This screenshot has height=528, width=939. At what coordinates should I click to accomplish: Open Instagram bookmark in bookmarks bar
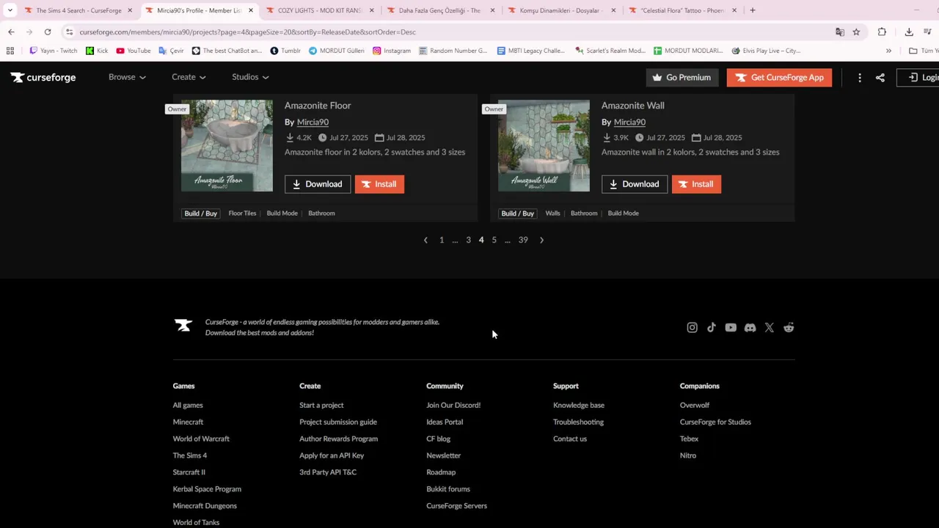392,51
